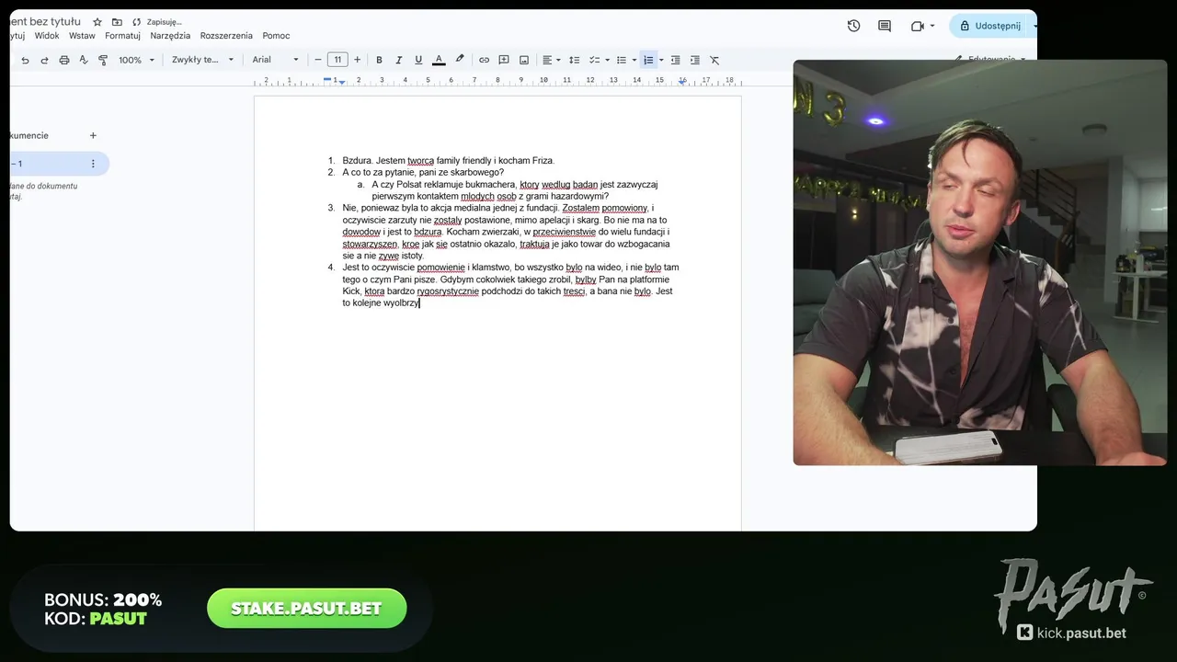Screen dimensions: 1177x662
Task: Add a comment from the toolbar
Action: click(504, 60)
